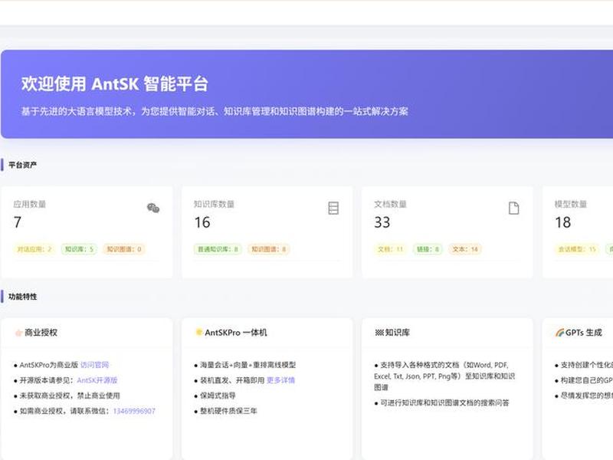This screenshot has height=460, width=613.
Task: Open the AntSK开源版 link
Action: [97, 380]
